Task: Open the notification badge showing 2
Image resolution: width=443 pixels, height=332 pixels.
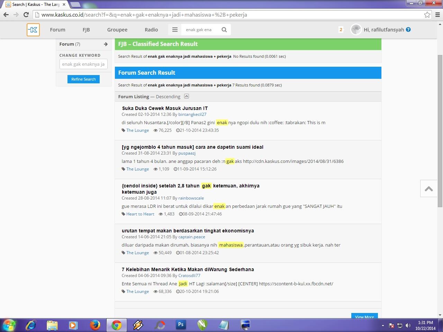Action: 341,30
